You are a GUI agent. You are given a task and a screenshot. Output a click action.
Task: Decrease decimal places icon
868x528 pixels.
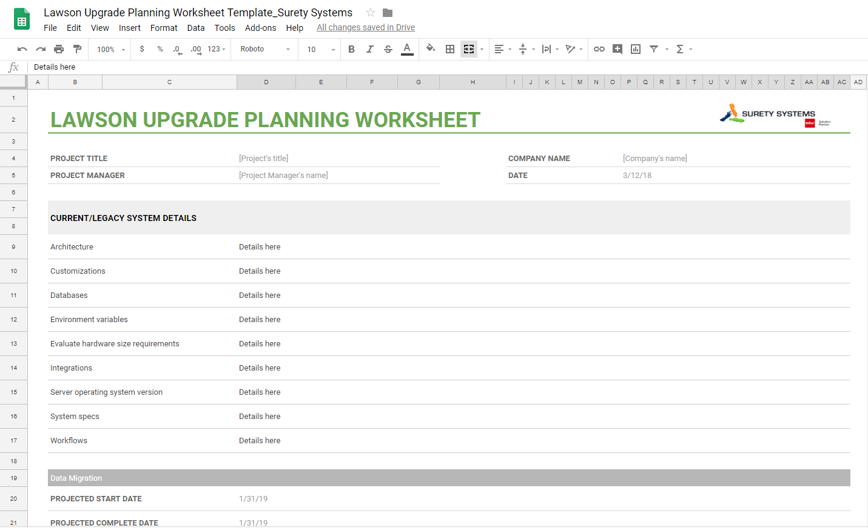click(177, 49)
